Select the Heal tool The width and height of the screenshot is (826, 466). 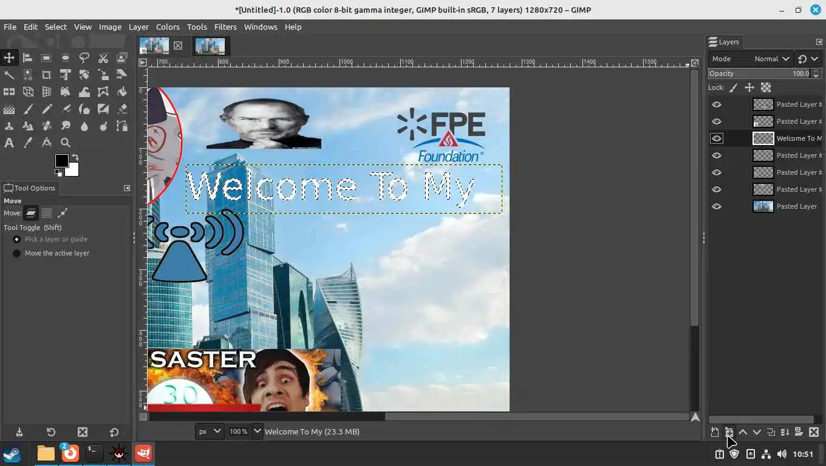46,126
